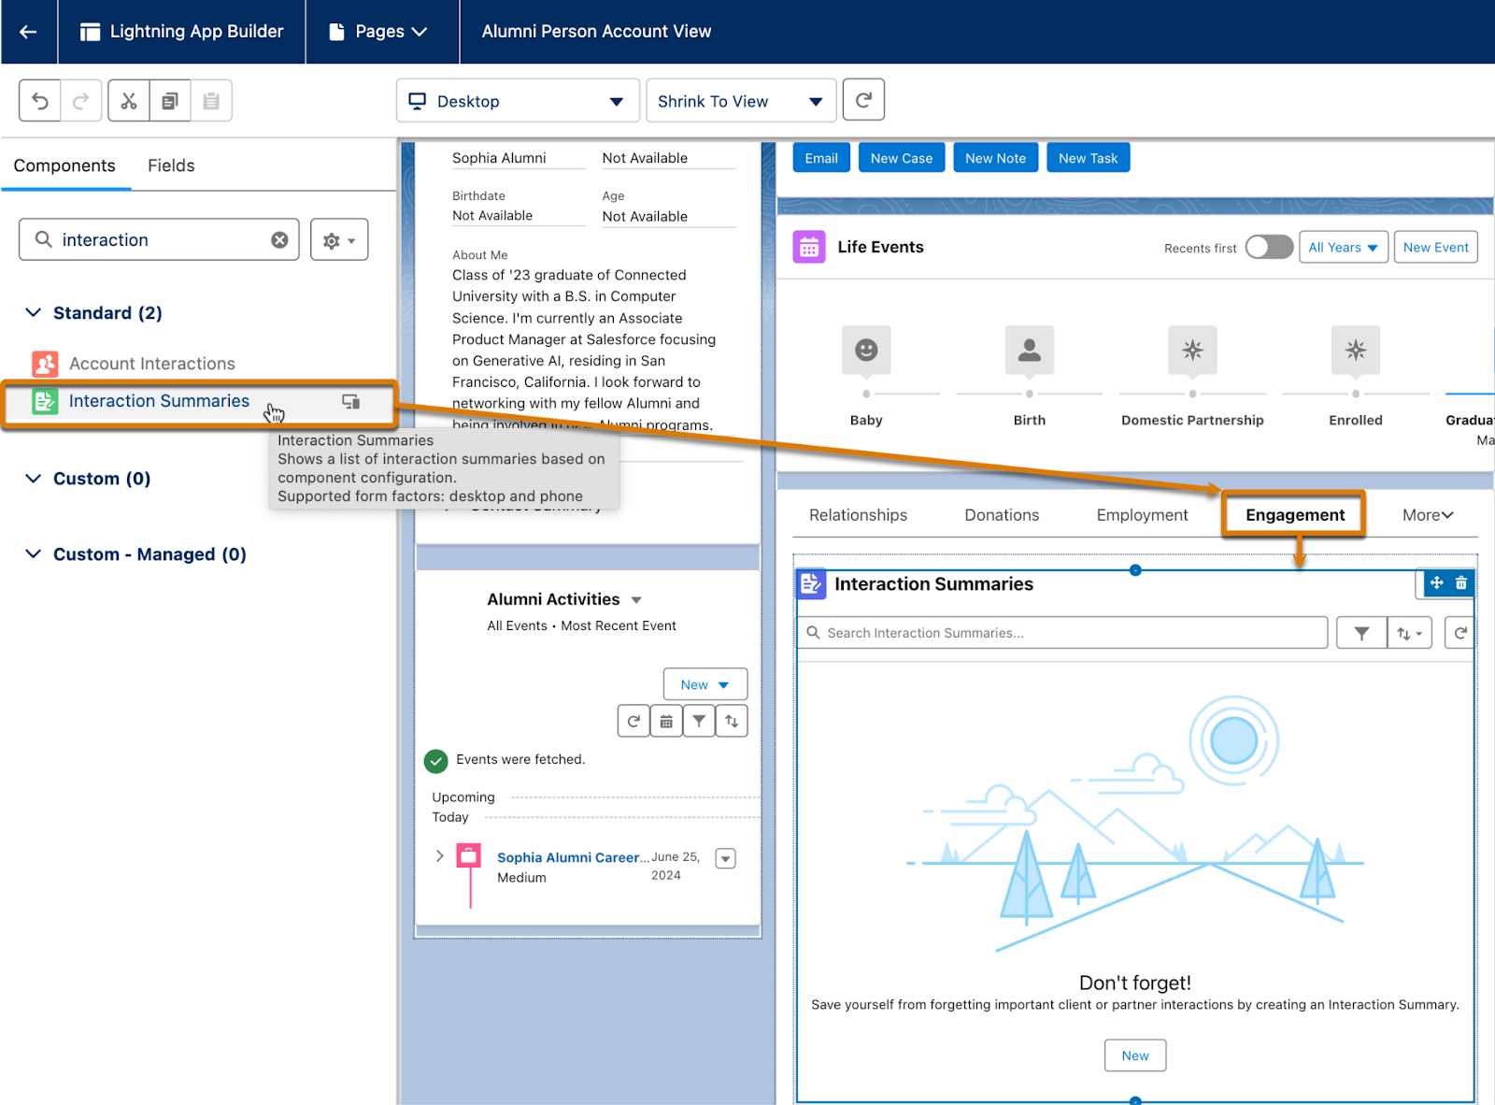Open the sort menu for Interaction Summaries
This screenshot has width=1495, height=1105.
1410,633
